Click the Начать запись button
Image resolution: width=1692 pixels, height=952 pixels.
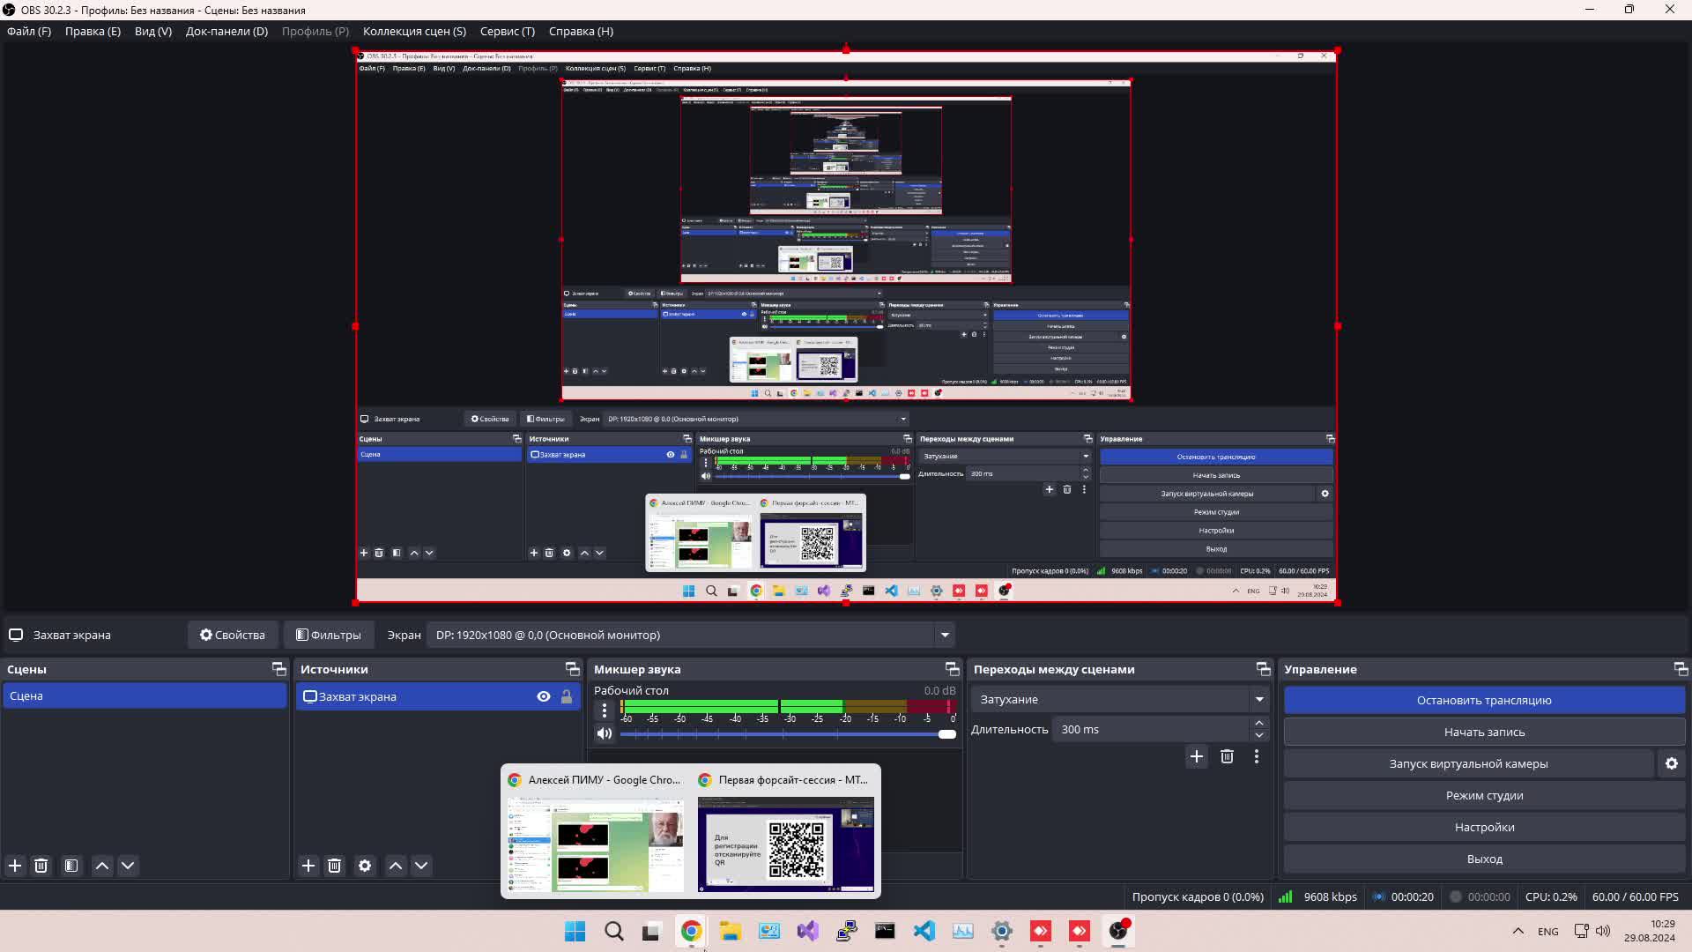(x=1484, y=732)
